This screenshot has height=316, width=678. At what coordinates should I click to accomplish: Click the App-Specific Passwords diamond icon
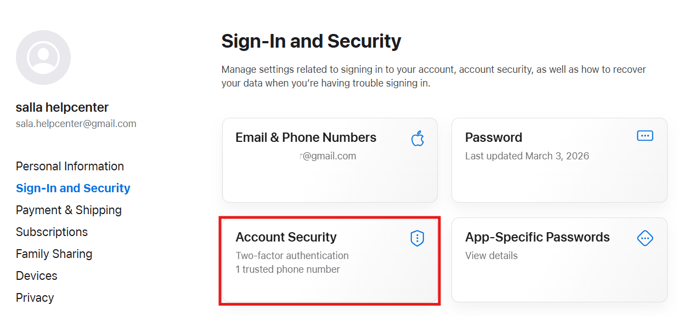pos(645,238)
